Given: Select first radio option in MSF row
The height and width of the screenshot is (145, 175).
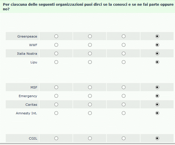Looking at the screenshot, I should 56,87.
